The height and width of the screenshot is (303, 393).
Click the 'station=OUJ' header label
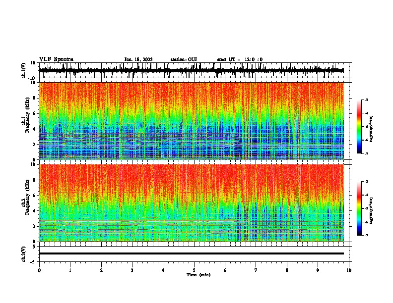pos(184,59)
